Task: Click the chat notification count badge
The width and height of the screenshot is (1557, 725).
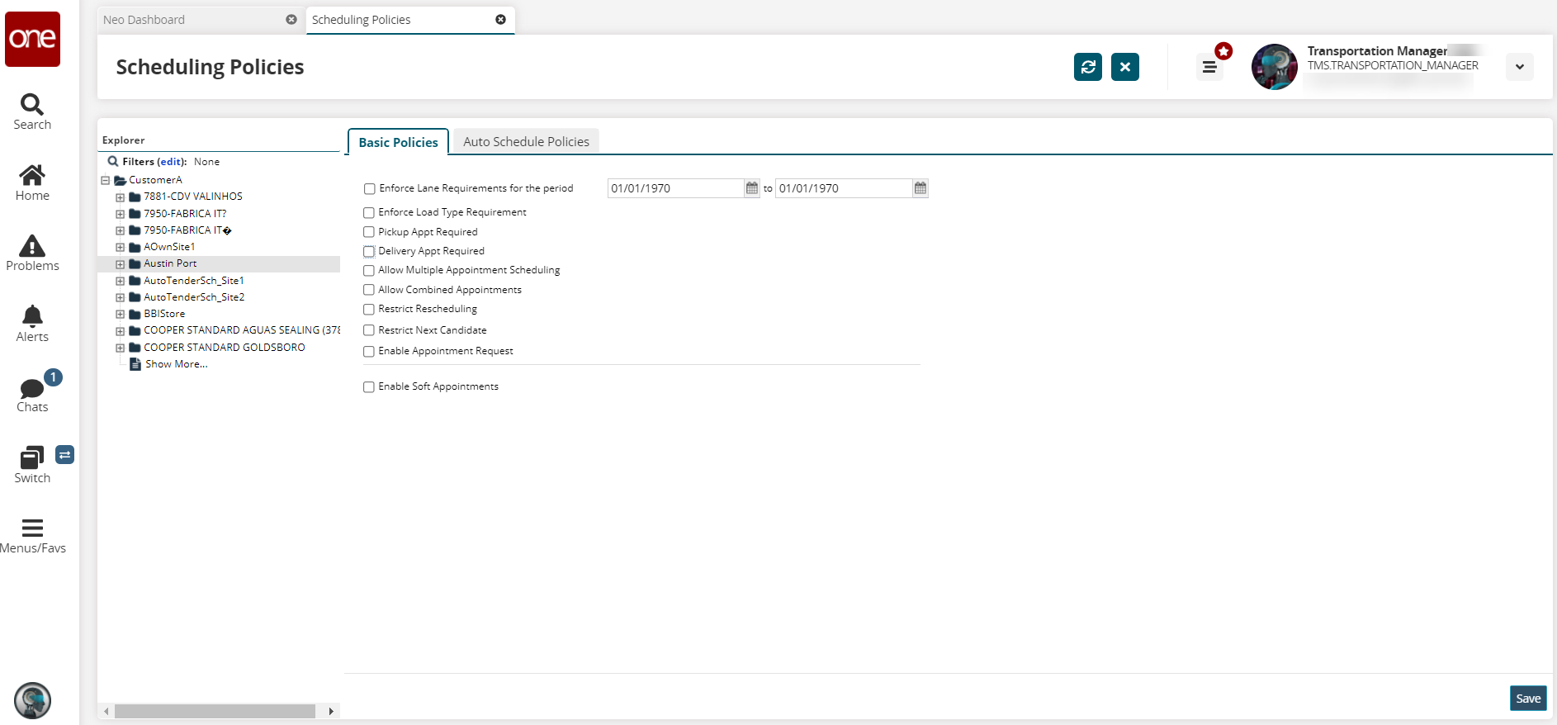Action: 53,377
